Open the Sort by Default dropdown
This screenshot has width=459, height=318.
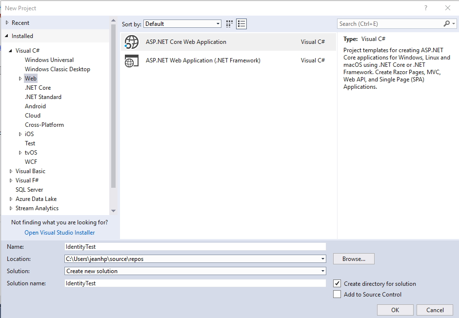point(182,24)
